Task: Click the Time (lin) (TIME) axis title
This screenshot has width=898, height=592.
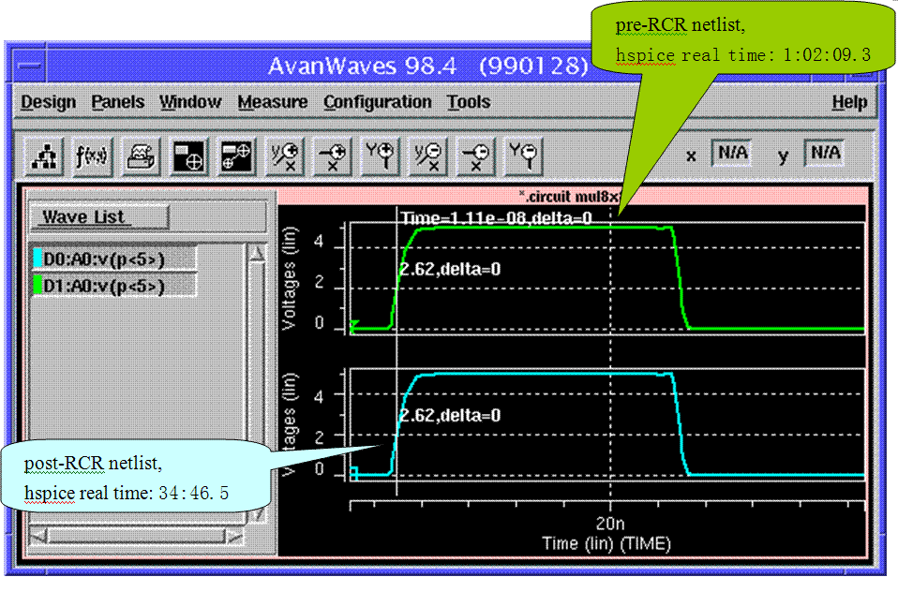Action: pos(606,543)
